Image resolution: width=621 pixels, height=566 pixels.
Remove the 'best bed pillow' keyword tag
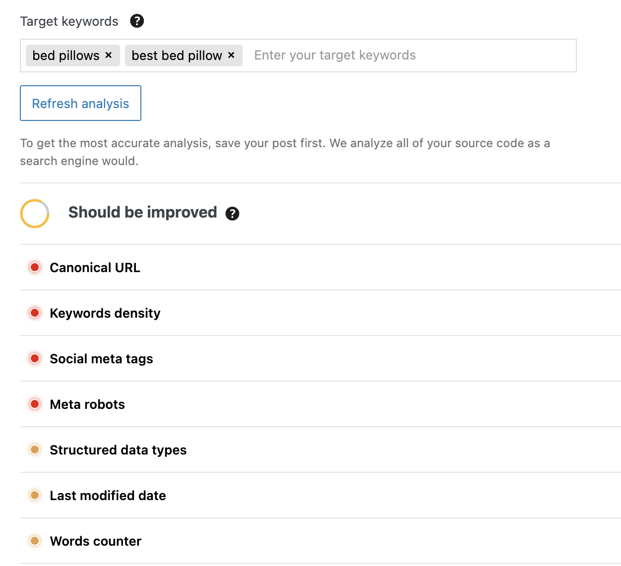pos(231,55)
